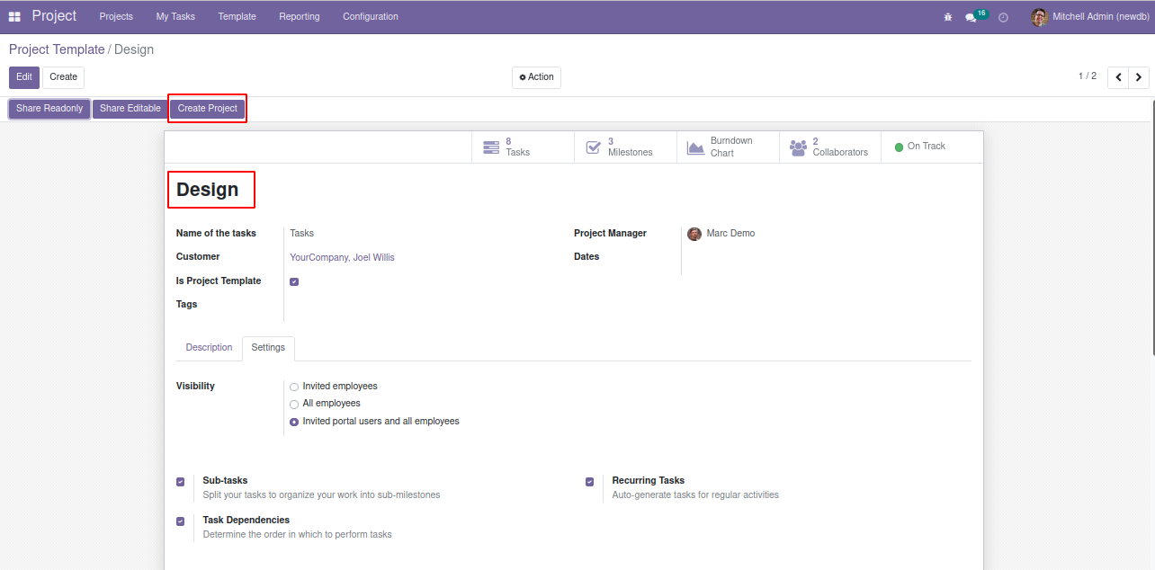Toggle the Recurring Tasks checkbox
Viewport: 1155px width, 570px height.
click(590, 482)
